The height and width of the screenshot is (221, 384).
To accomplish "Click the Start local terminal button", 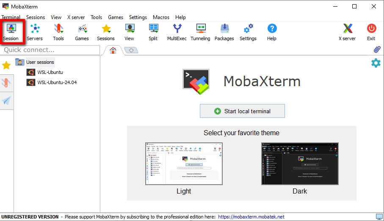I will (242, 111).
